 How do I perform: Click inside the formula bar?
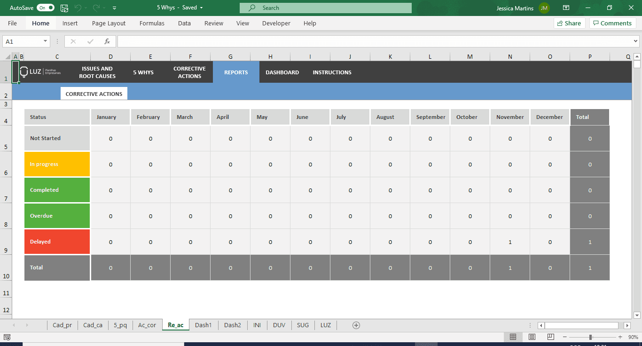(x=375, y=41)
